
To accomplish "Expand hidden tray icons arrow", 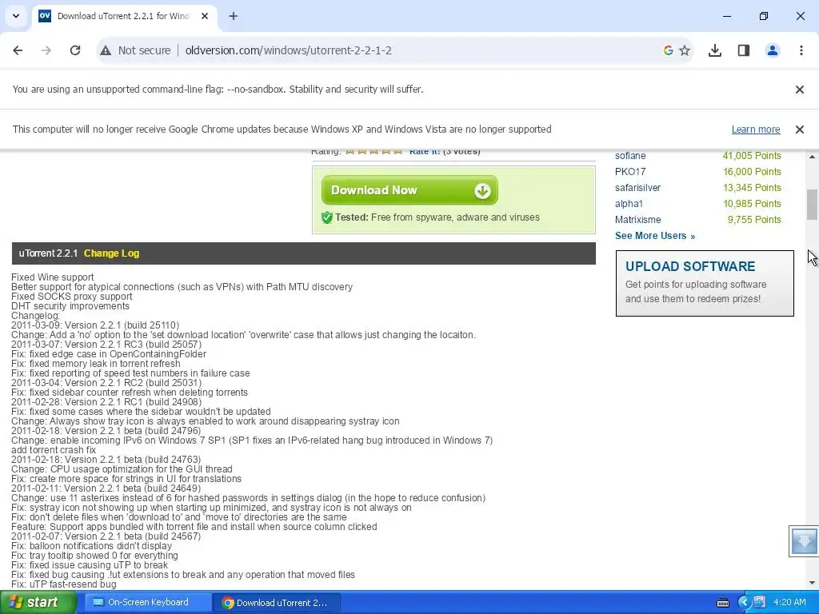I will [744, 603].
